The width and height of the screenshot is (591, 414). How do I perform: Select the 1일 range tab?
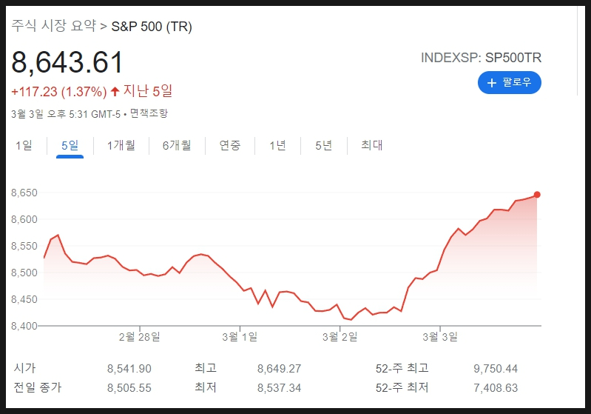pos(24,145)
